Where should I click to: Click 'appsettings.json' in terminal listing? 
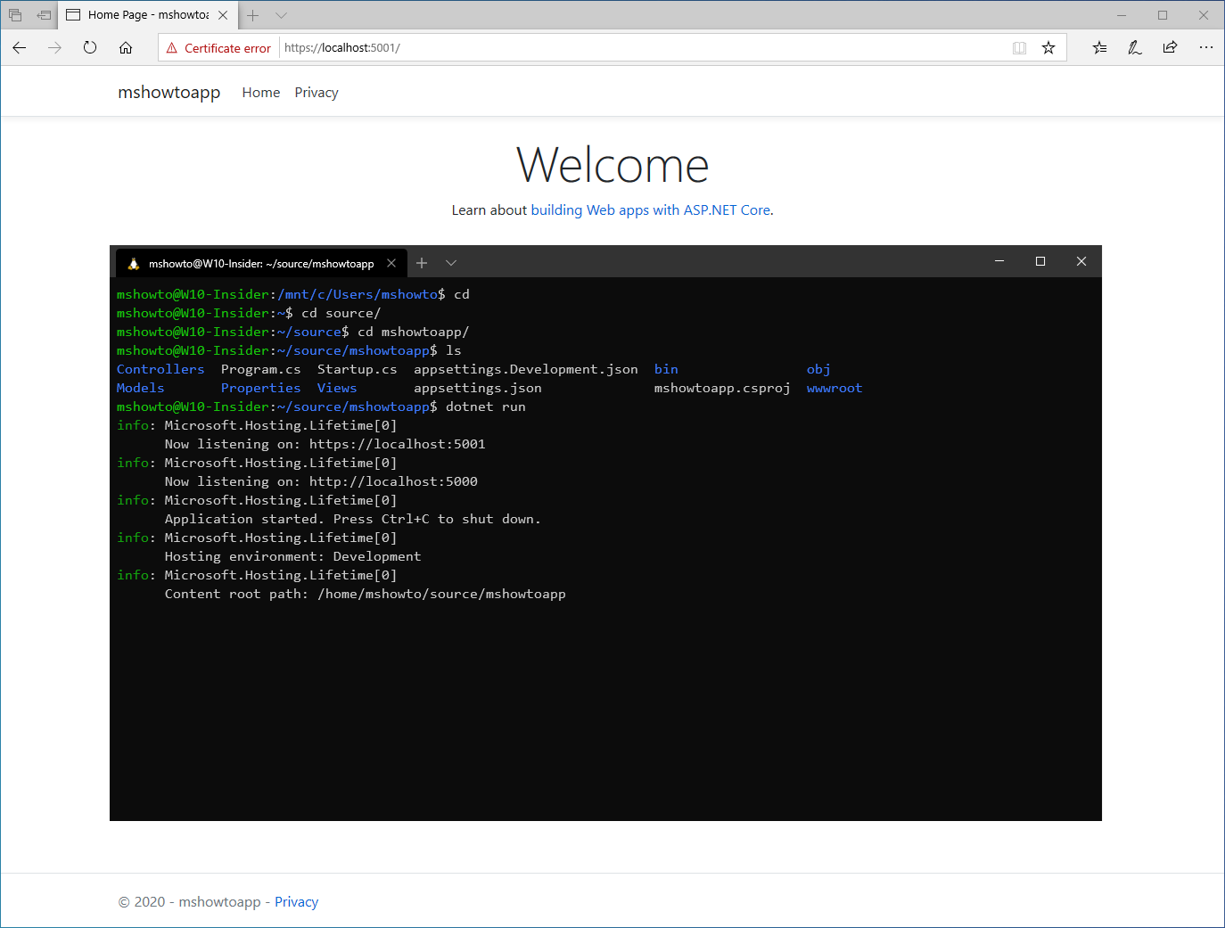478,388
